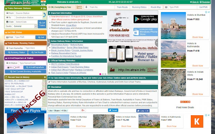Pause the slideshow with the pause icon

click(49, 73)
